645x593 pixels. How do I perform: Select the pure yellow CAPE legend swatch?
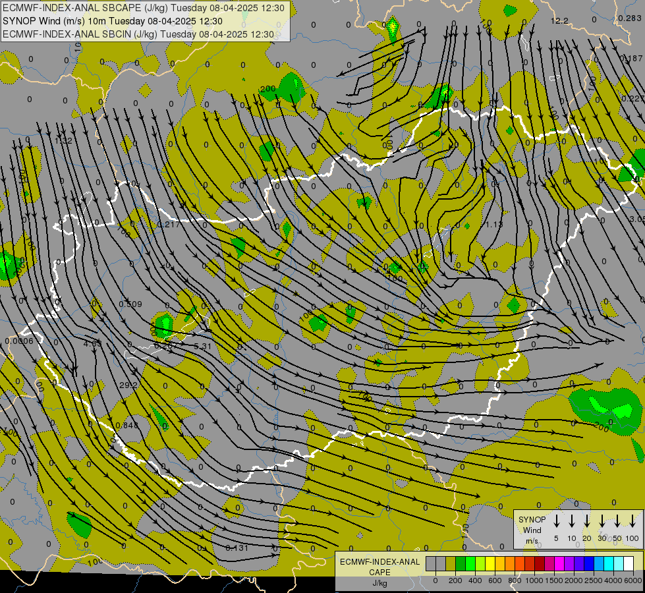490,564
